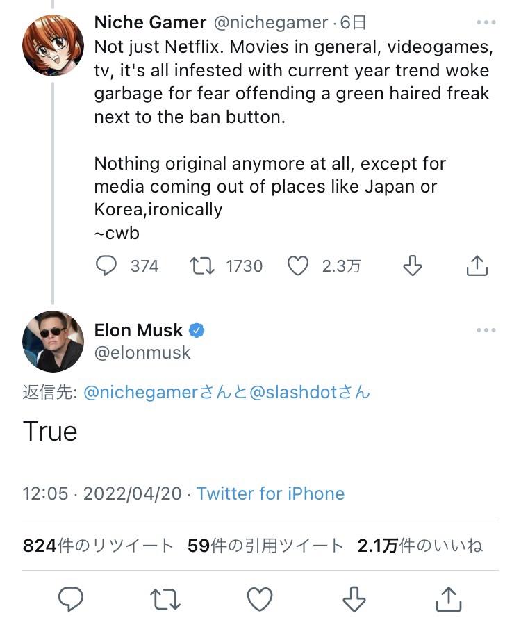Retweet Elon Musk's tweet

pos(165,598)
